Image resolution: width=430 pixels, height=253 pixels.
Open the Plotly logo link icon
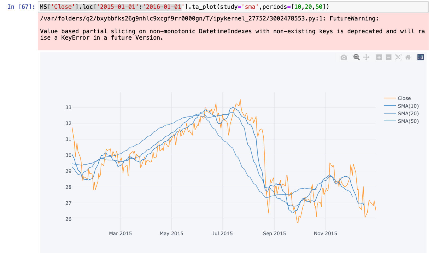[420, 57]
